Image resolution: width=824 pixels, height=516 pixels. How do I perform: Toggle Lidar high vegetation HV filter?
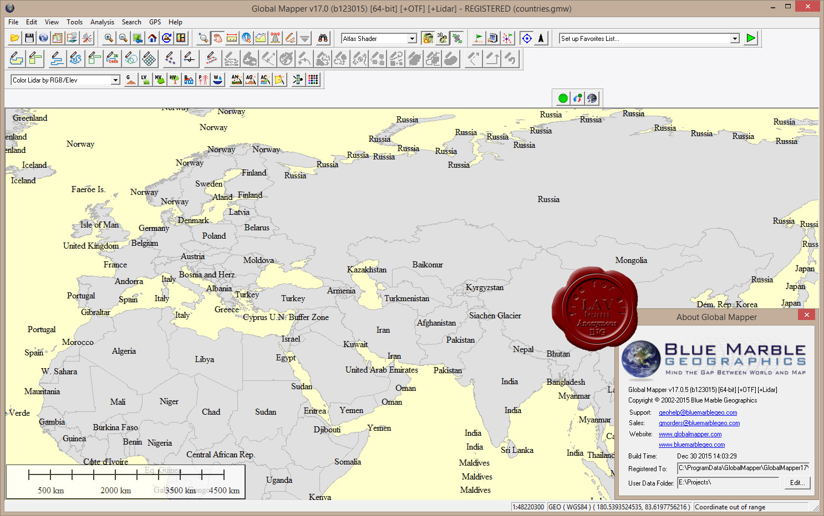pos(174,80)
